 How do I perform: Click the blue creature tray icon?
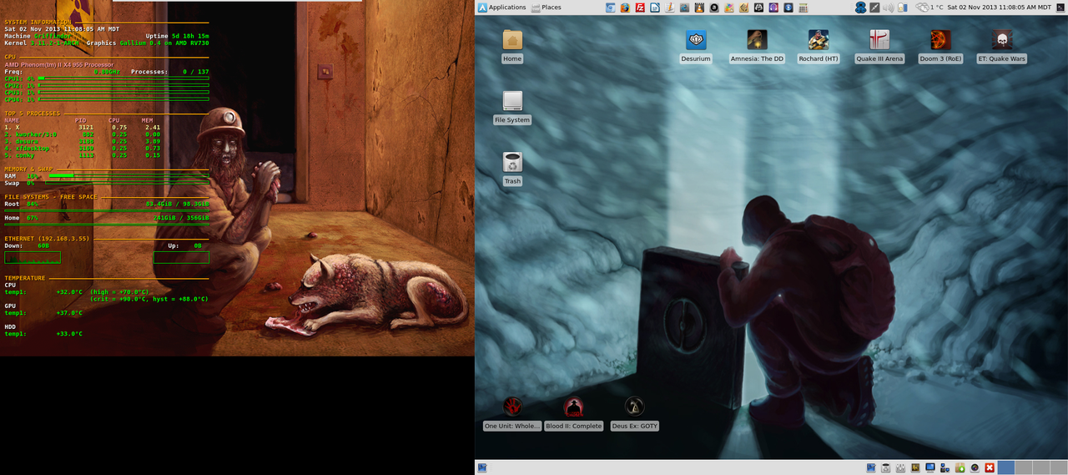coord(860,8)
